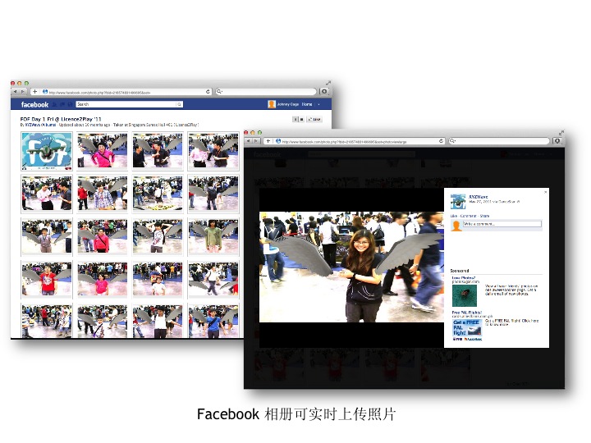Open notifications icon in Facebook bar
This screenshot has height=443, width=591.
[x=70, y=104]
